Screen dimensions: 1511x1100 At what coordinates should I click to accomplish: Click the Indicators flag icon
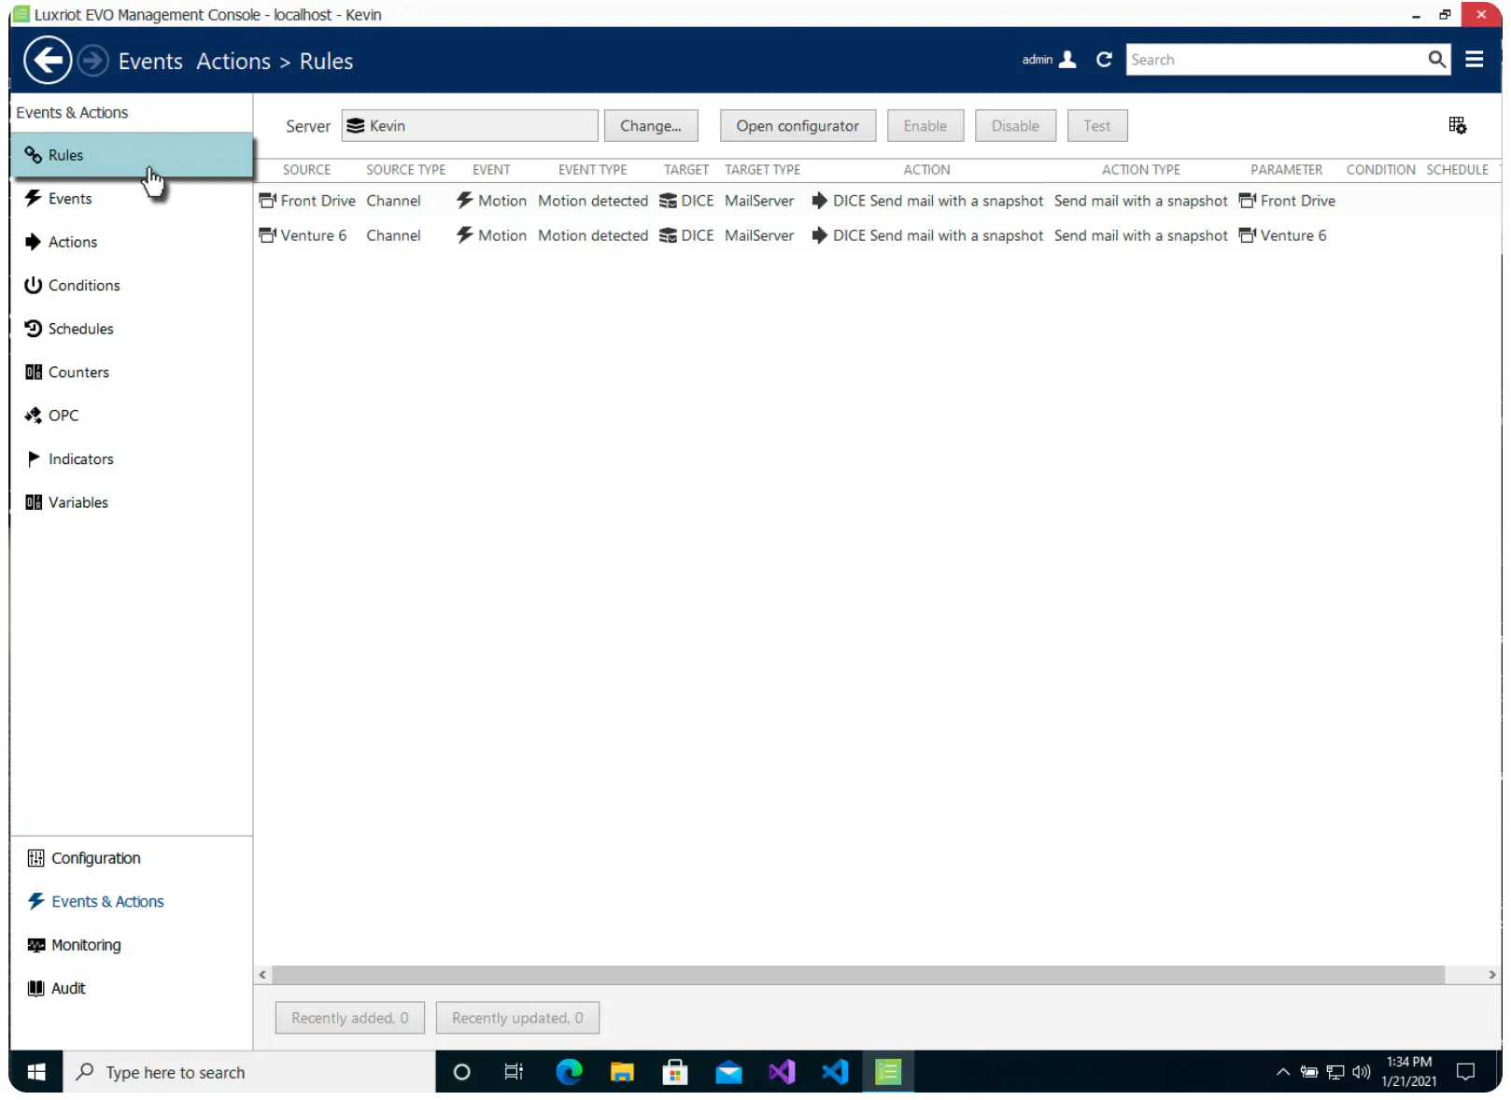point(34,458)
